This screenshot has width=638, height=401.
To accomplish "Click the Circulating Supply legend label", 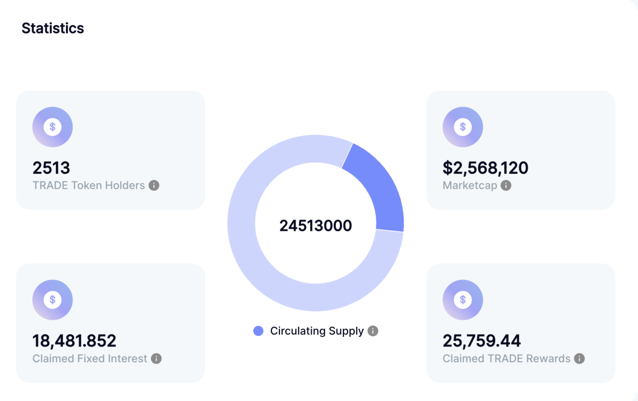I will point(317,331).
